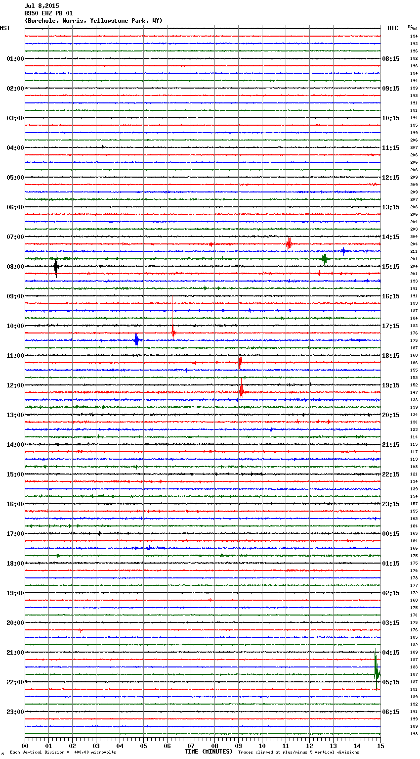Click the 23:15 UTC row label
Screen dimensions: 420x759
(x=391, y=504)
